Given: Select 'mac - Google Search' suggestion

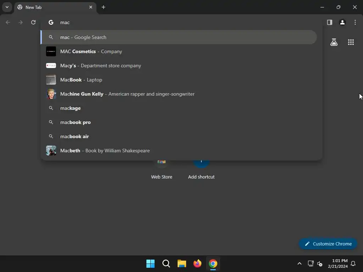Looking at the screenshot, I should pos(179,37).
